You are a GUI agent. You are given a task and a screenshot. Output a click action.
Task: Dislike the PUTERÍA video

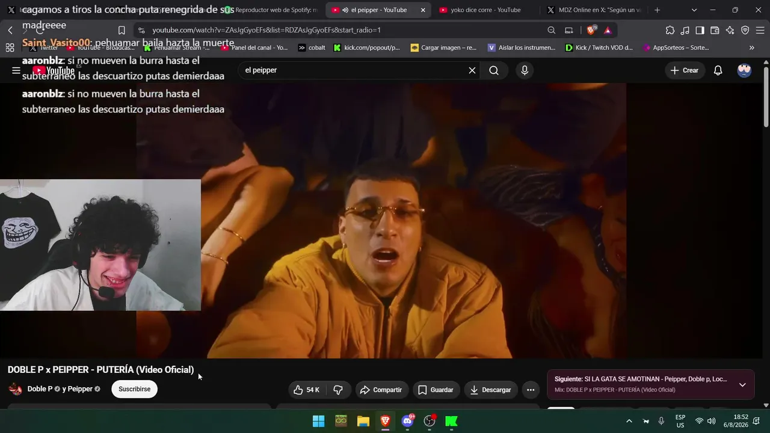338,390
